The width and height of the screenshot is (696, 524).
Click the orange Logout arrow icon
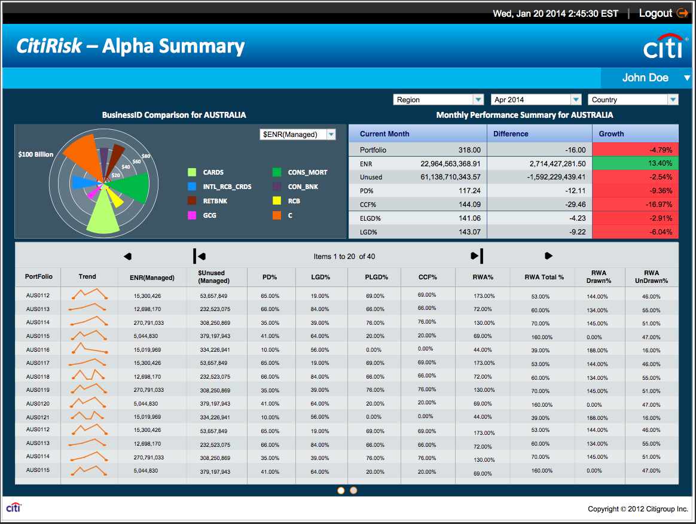click(x=682, y=13)
